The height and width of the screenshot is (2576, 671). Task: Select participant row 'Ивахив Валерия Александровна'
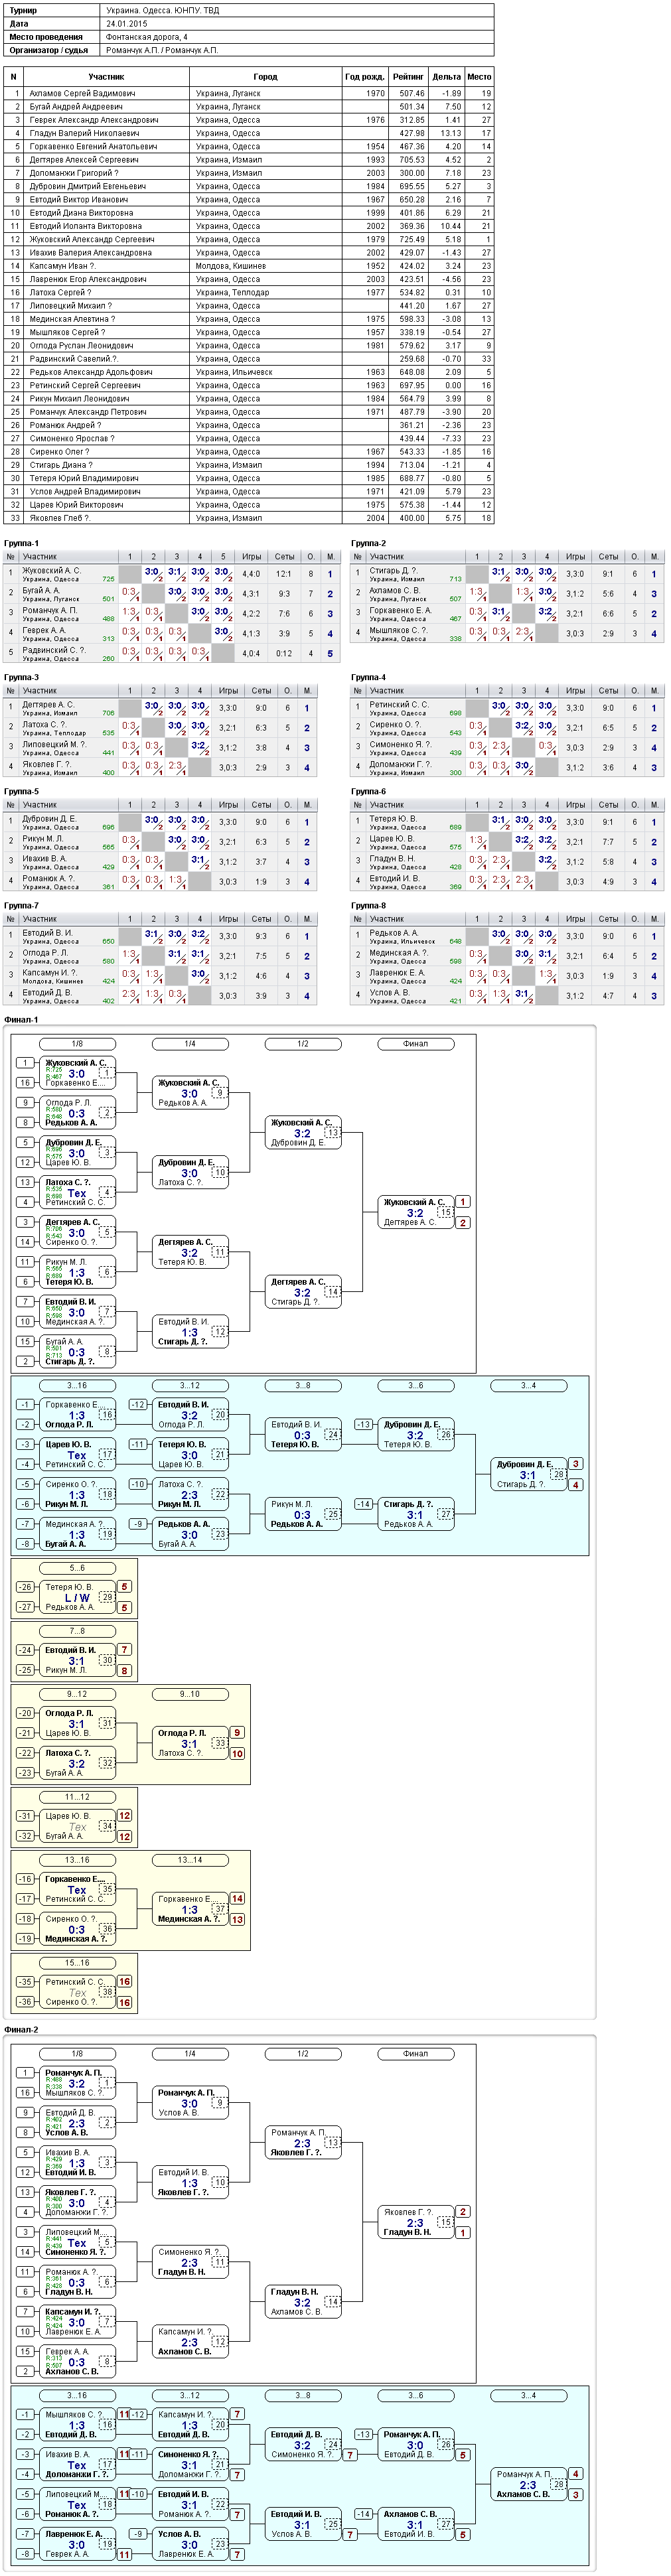coord(249,252)
